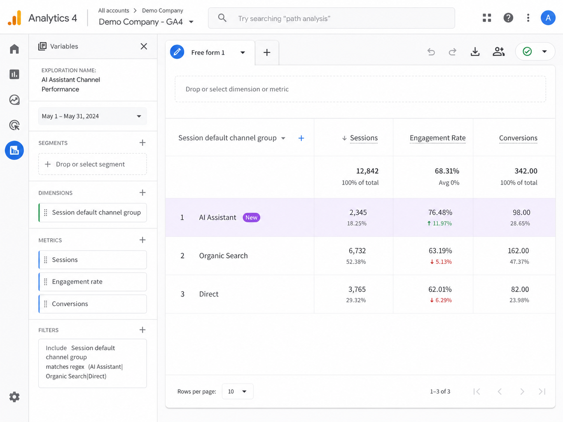Go to the next results page
Viewport: 563px width, 422px height.
tap(522, 391)
